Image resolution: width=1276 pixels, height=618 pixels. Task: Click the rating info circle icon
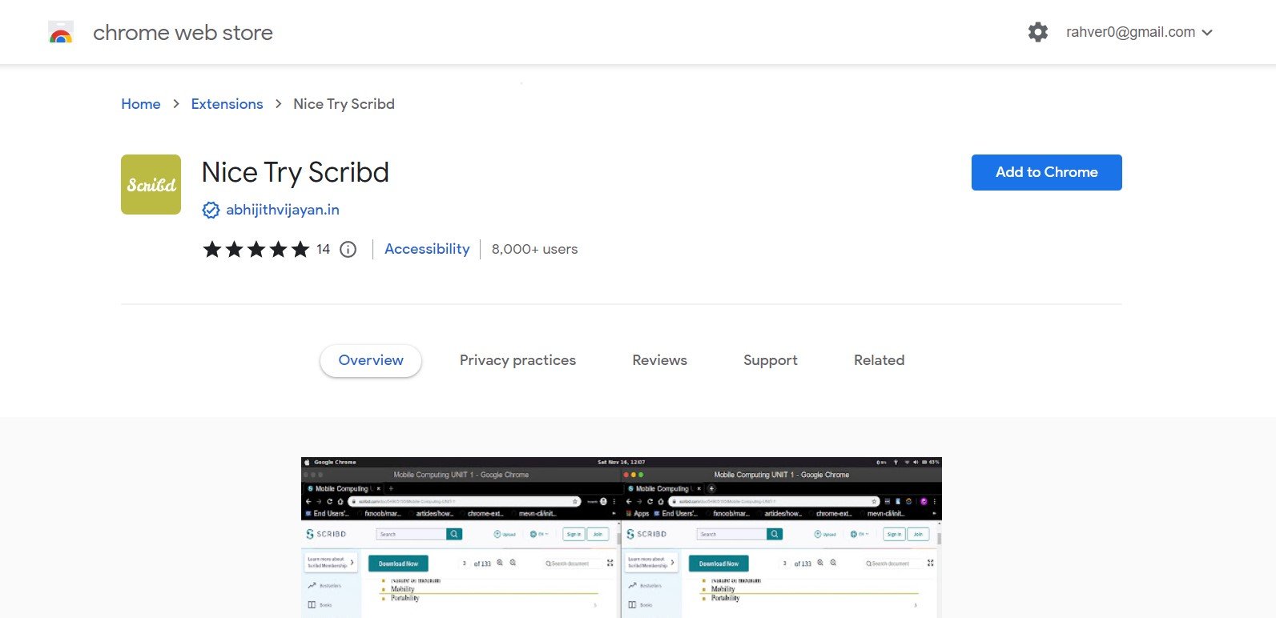[348, 249]
